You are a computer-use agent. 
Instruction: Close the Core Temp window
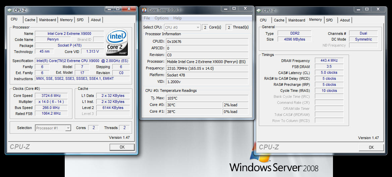tap(245, 9)
